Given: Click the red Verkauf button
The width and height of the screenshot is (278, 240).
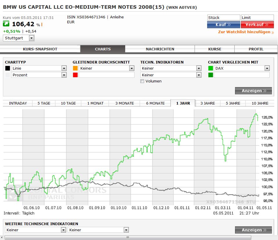Looking at the screenshot, I should tap(257, 24).
